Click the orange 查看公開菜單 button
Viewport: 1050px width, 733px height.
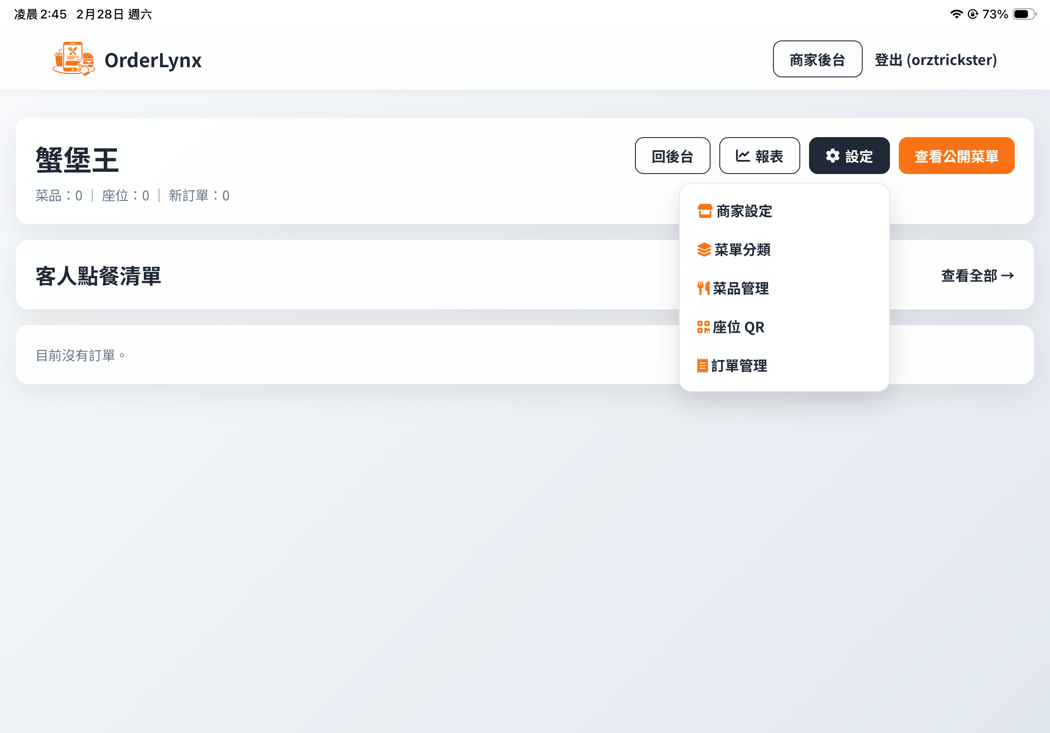pos(956,156)
